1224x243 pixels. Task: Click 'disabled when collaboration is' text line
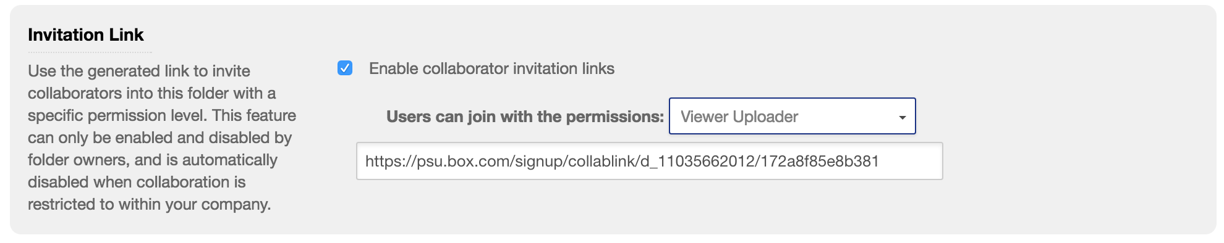pos(137,182)
